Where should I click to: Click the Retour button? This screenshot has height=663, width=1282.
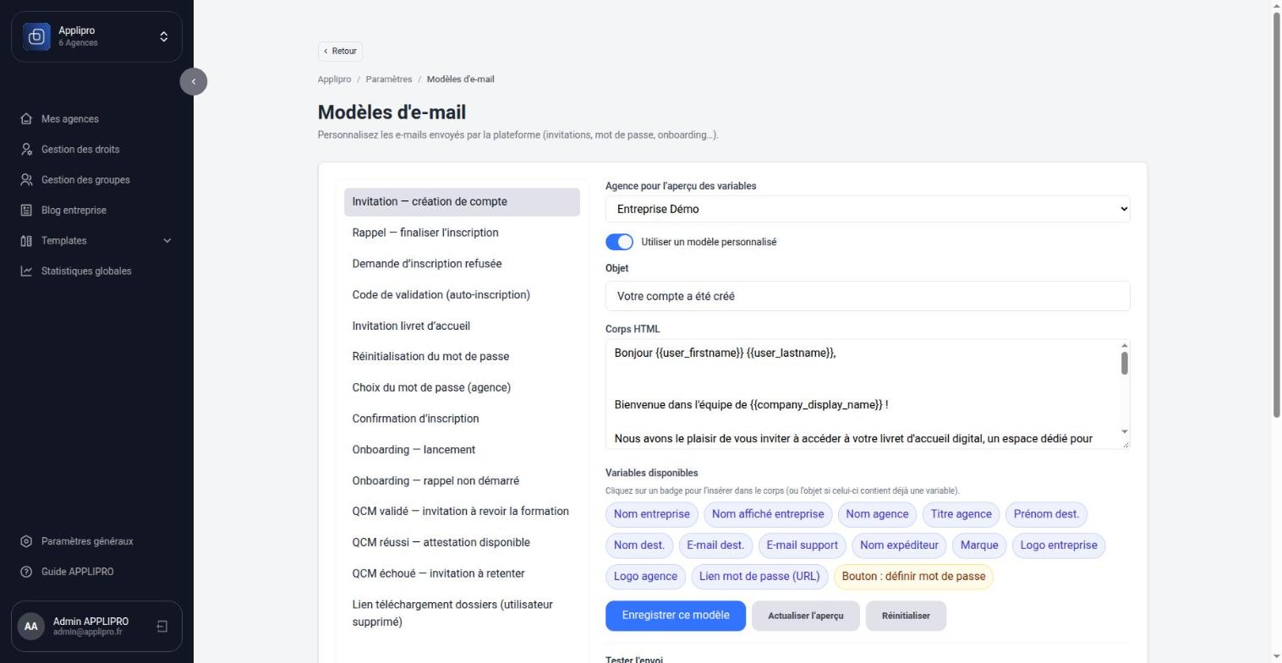point(341,52)
